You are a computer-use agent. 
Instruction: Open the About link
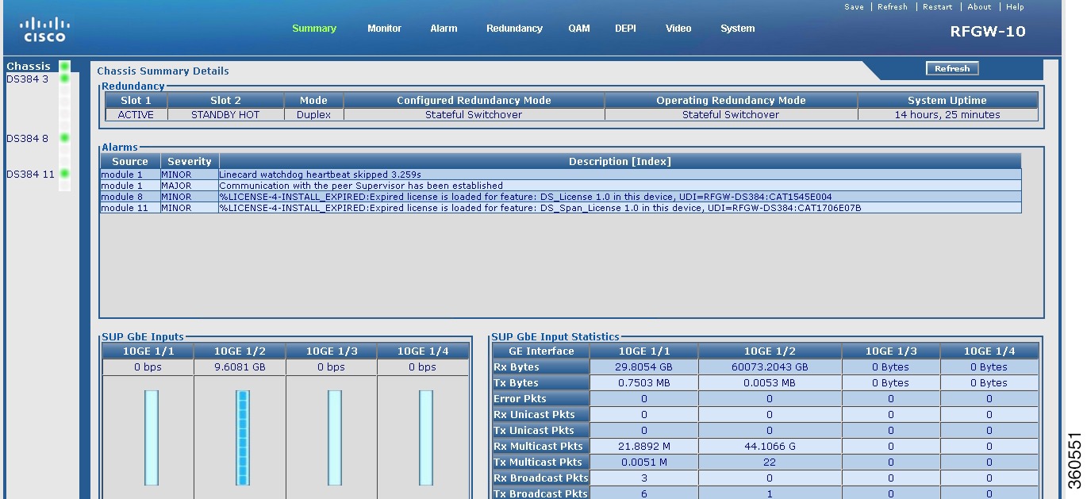979,7
